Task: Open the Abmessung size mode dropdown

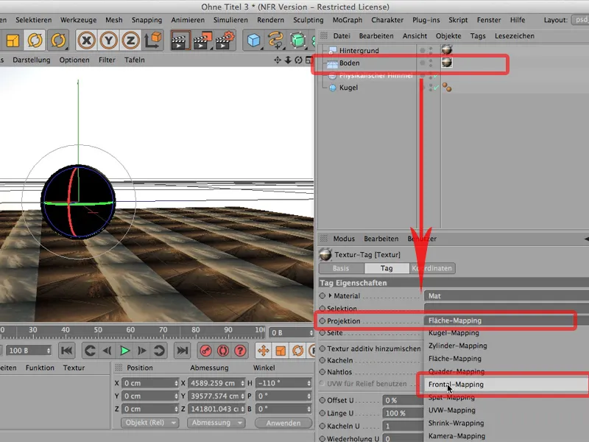Action: click(x=216, y=423)
